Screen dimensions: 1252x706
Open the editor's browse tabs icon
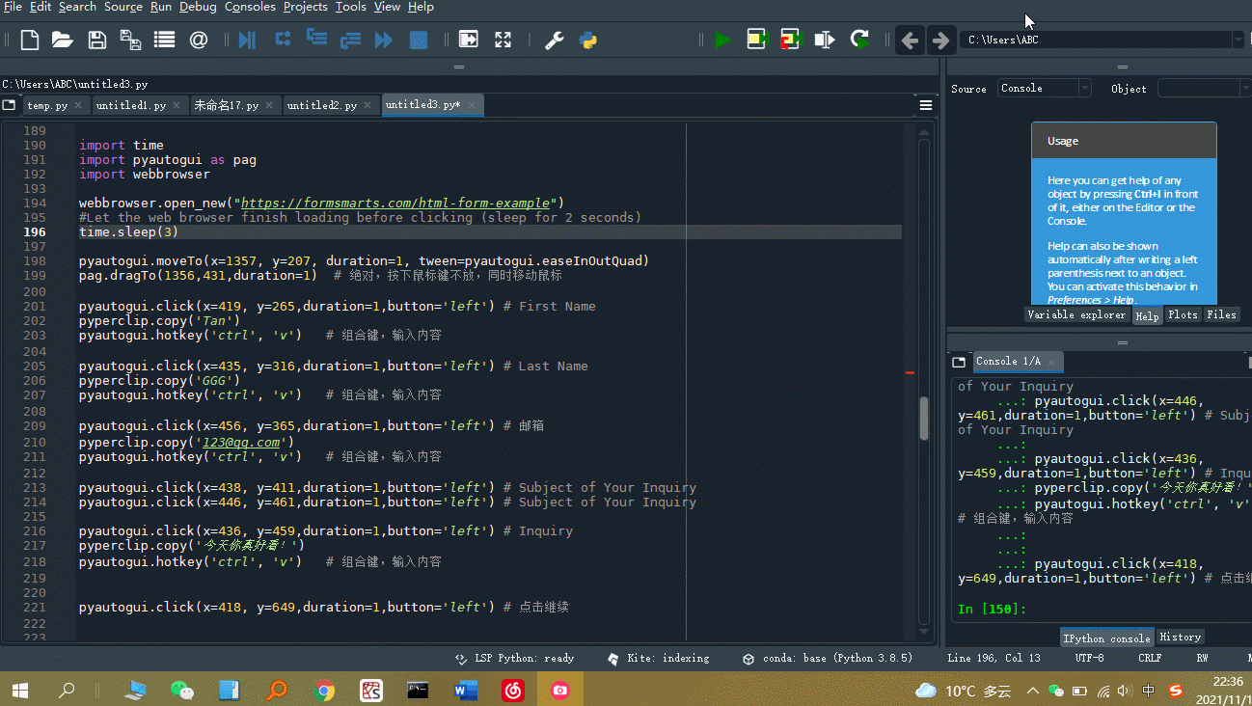tap(9, 105)
